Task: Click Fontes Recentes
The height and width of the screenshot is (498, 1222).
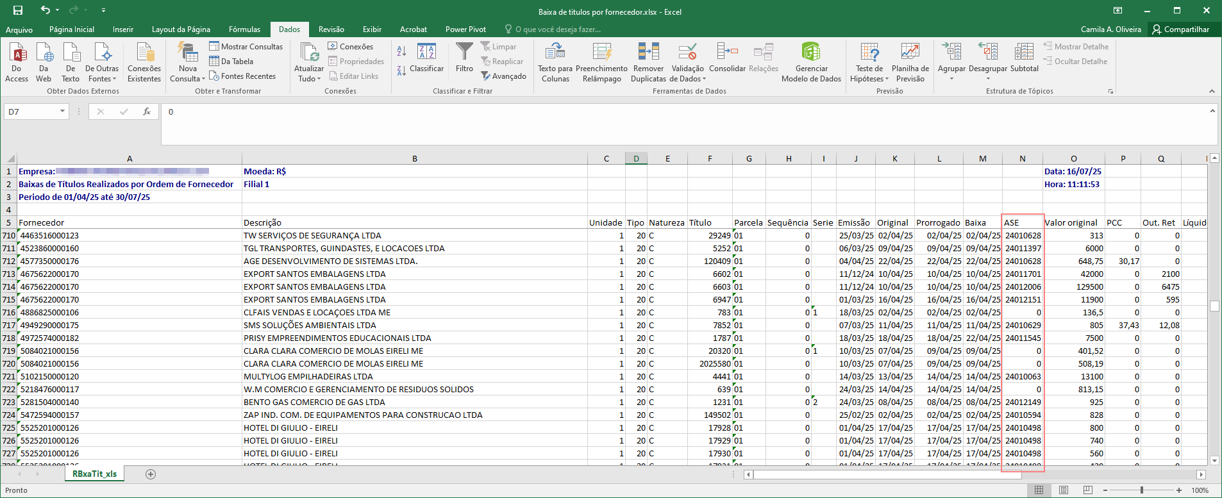Action: (242, 76)
